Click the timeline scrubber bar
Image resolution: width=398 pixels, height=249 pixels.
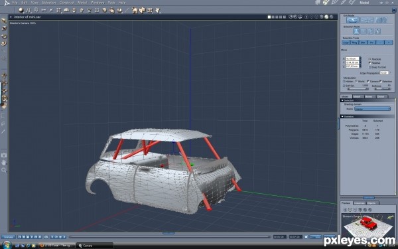tap(170, 237)
